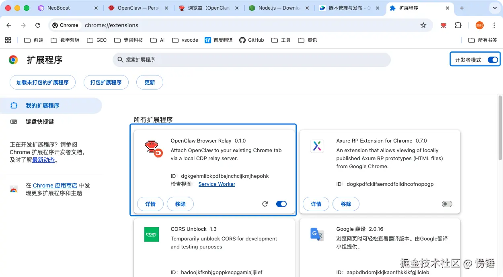Open 详情 for OpenClaw Browser Relay

click(x=150, y=204)
